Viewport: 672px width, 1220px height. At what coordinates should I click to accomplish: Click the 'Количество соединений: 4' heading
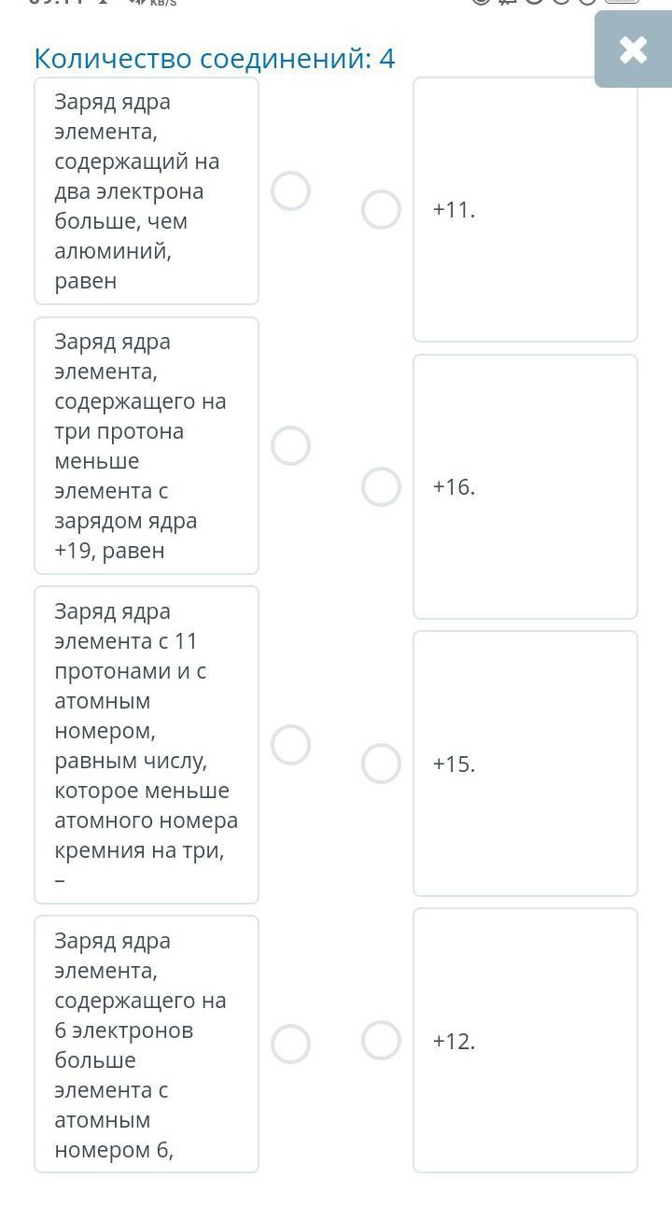215,59
